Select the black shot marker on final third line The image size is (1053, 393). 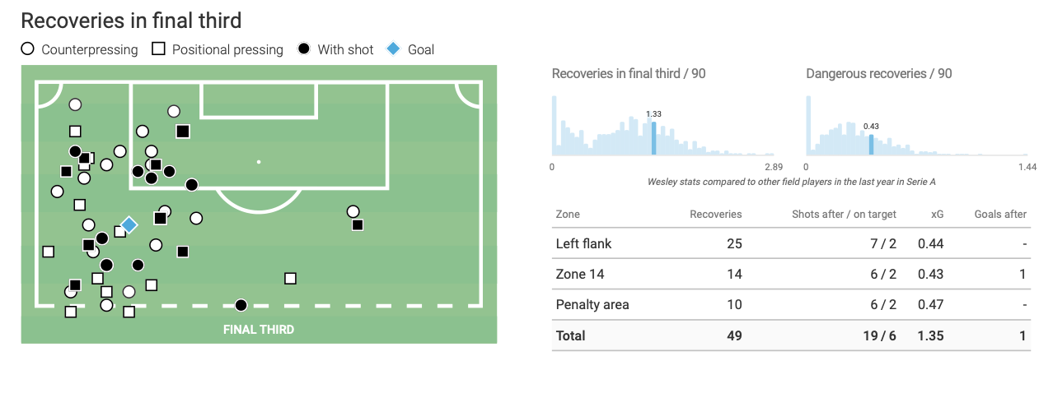241,305
